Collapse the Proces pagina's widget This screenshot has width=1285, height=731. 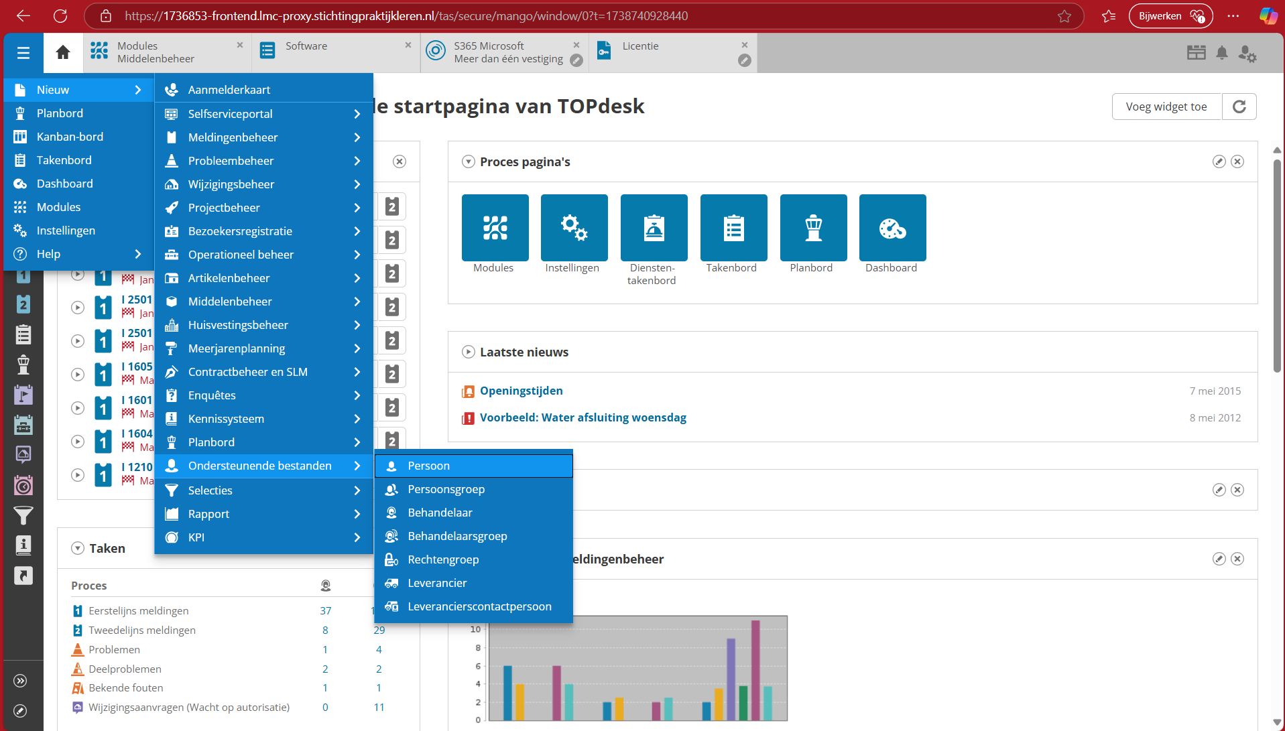(469, 161)
